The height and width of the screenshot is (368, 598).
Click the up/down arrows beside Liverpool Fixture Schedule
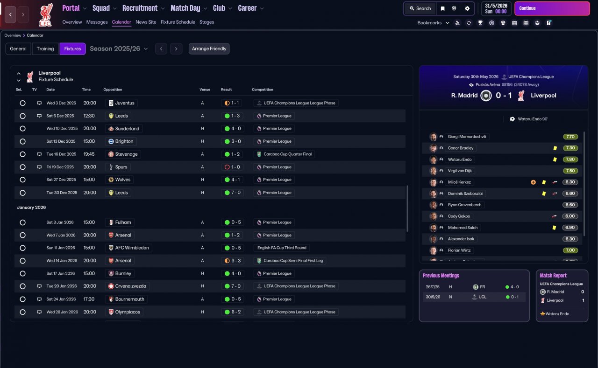pyautogui.click(x=19, y=76)
